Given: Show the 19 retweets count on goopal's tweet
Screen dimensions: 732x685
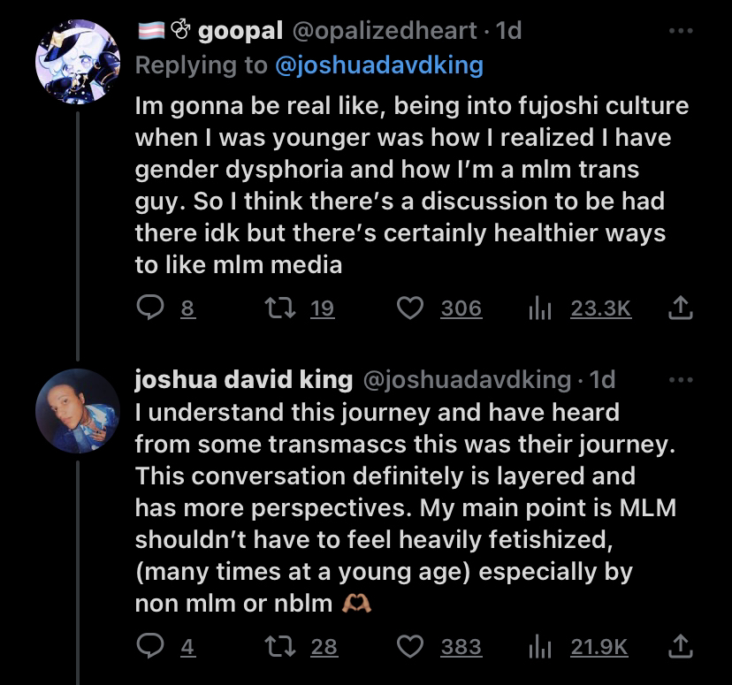Looking at the screenshot, I should tap(323, 308).
